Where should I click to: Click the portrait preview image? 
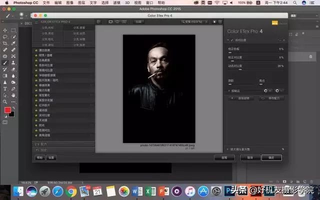tap(159, 89)
